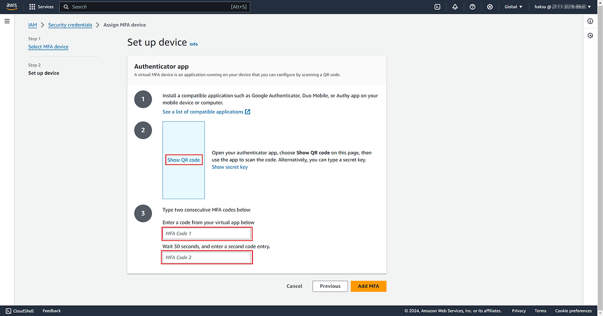Click the hexagon icon in right sidebar
The width and height of the screenshot is (603, 316).
tap(590, 36)
